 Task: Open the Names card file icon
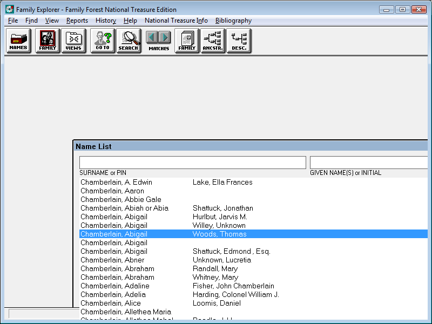pos(18,41)
